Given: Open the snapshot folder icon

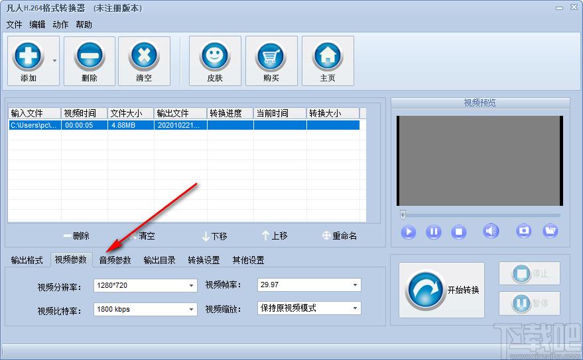Looking at the screenshot, I should [551, 231].
